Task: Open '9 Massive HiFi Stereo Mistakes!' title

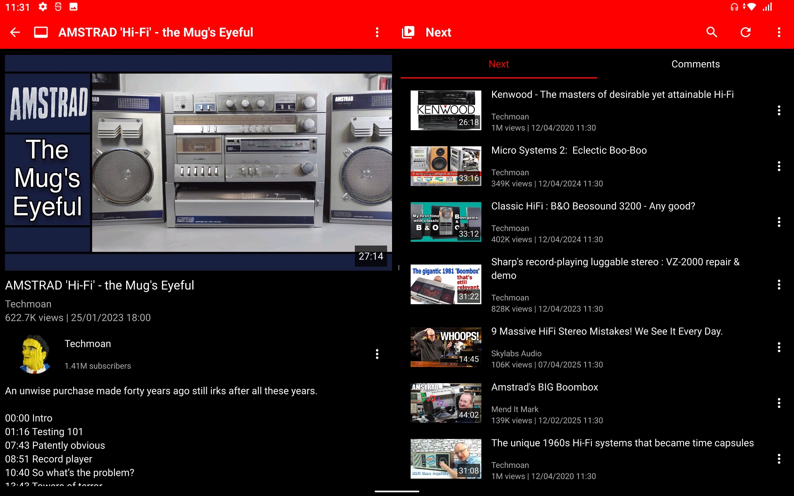Action: pos(607,331)
